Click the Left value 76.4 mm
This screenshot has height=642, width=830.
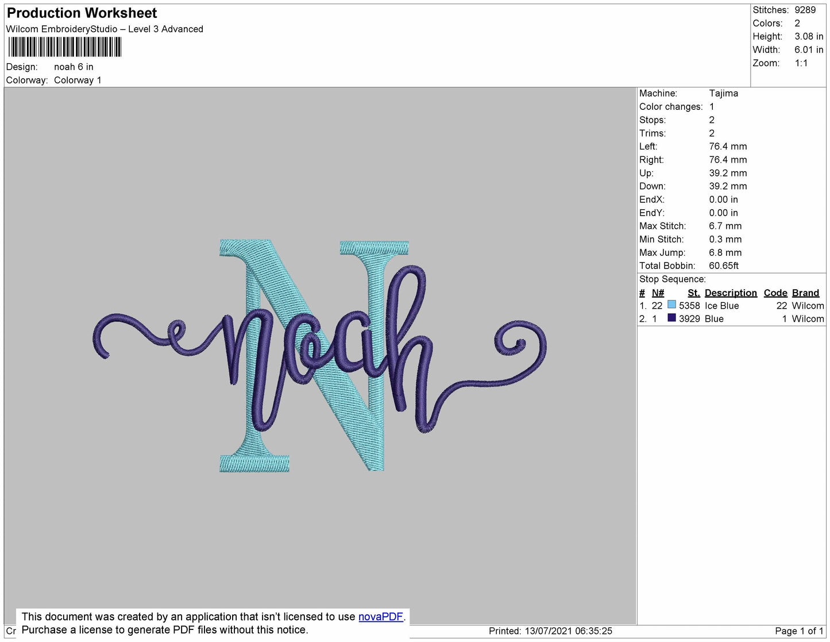point(728,146)
